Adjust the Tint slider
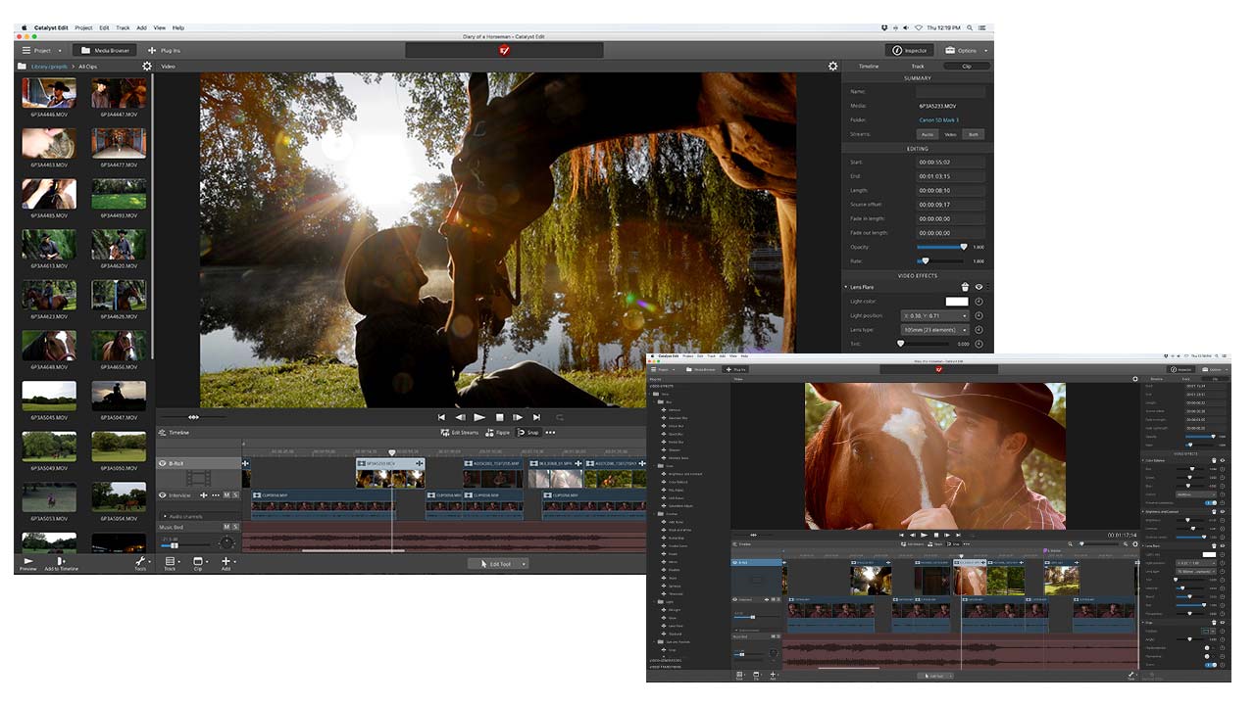 pos(923,344)
